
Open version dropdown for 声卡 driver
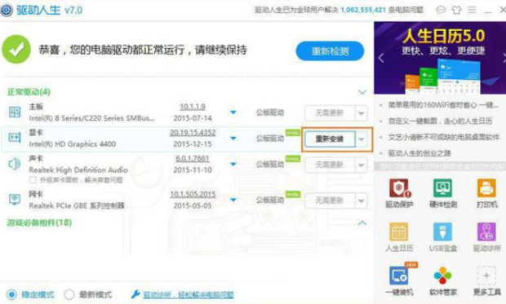tap(233, 164)
